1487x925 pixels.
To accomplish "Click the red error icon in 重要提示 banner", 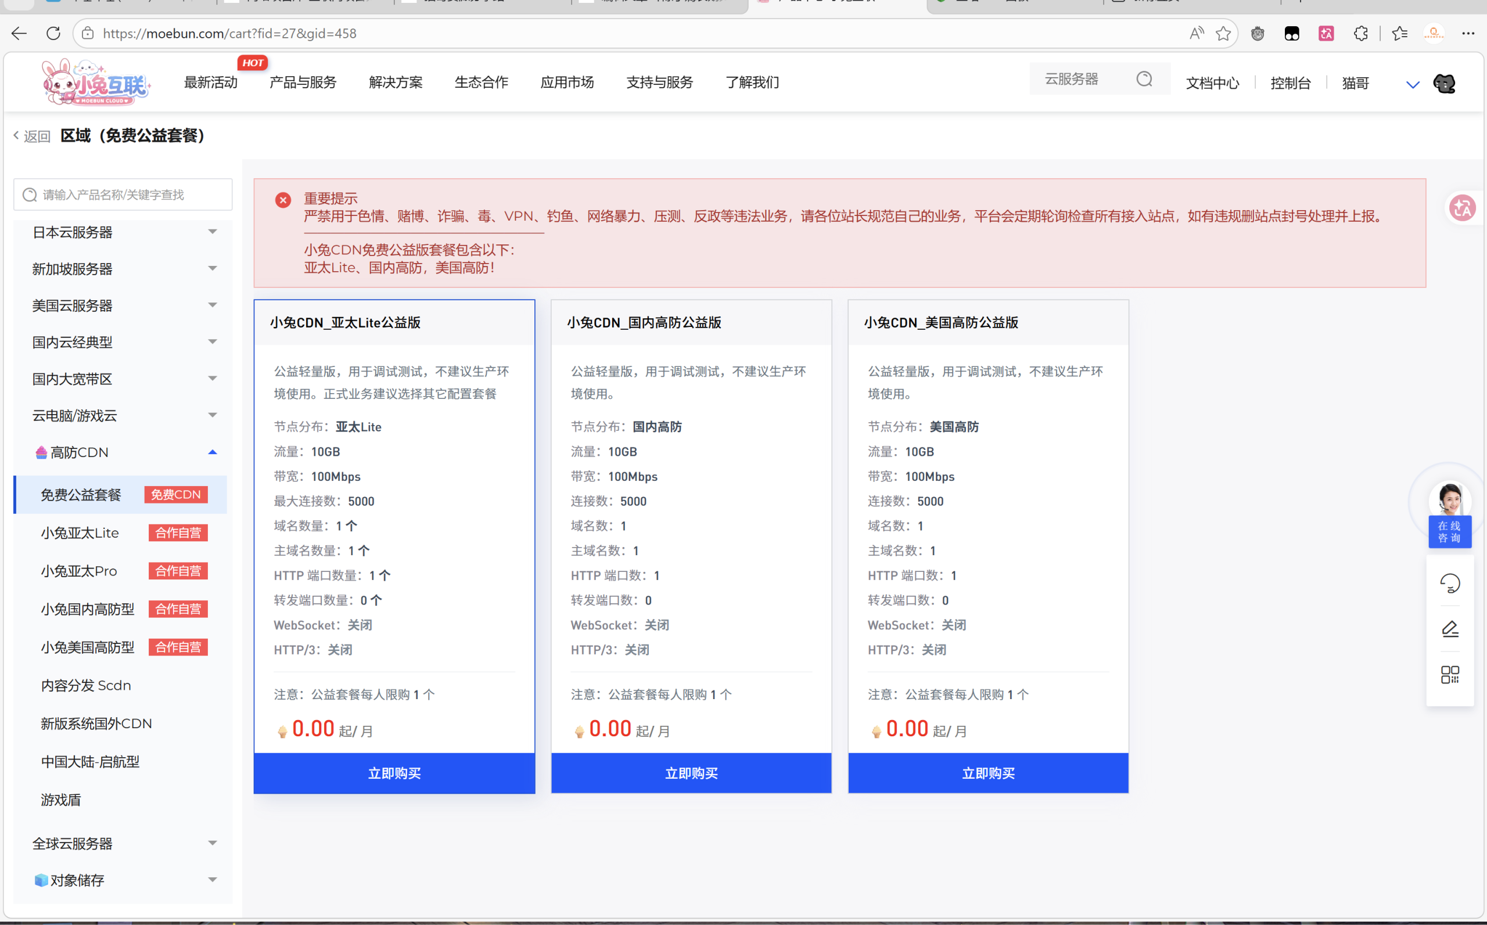I will coord(283,200).
